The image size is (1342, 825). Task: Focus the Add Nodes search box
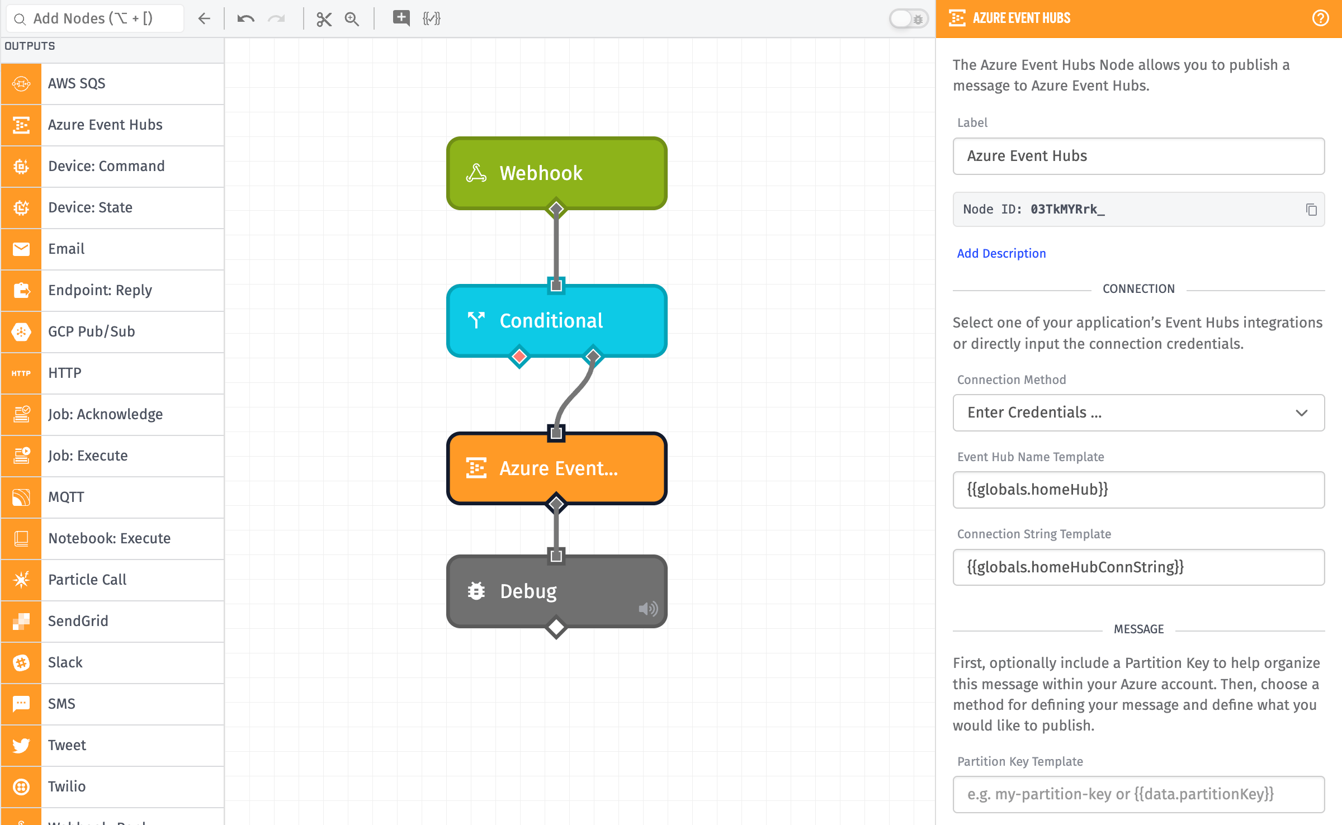click(x=95, y=18)
